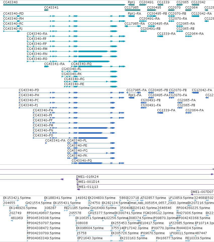Select protein CG17985-PA label
The image size is (214, 242).
point(137,90)
